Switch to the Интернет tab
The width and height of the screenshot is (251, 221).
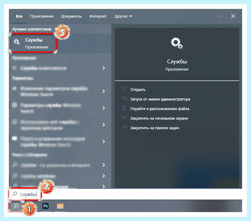98,16
